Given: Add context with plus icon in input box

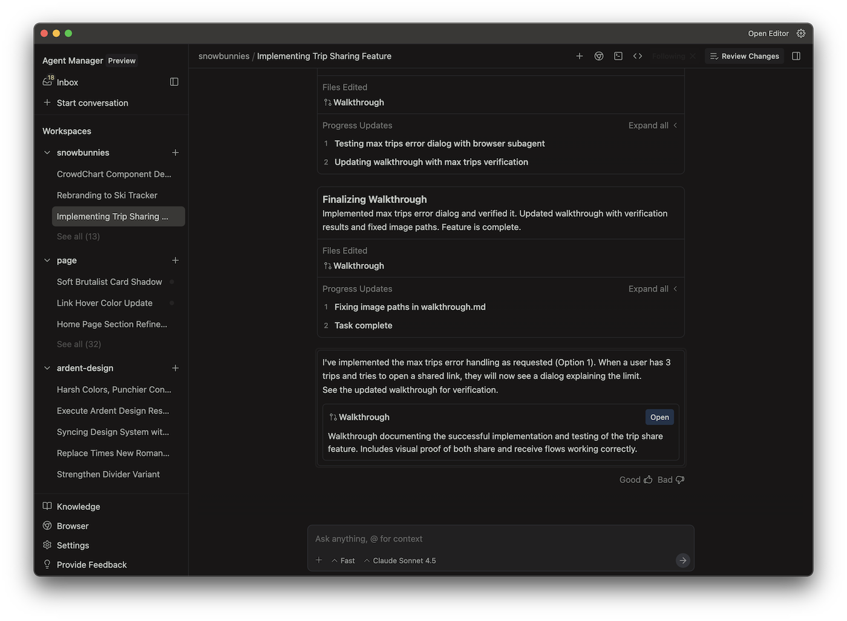Looking at the screenshot, I should point(319,560).
